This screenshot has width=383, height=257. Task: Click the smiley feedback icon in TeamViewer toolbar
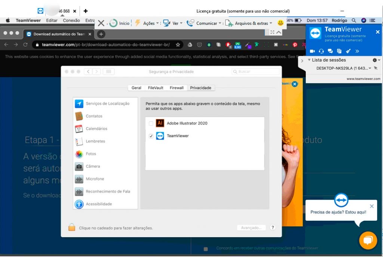coord(281,23)
